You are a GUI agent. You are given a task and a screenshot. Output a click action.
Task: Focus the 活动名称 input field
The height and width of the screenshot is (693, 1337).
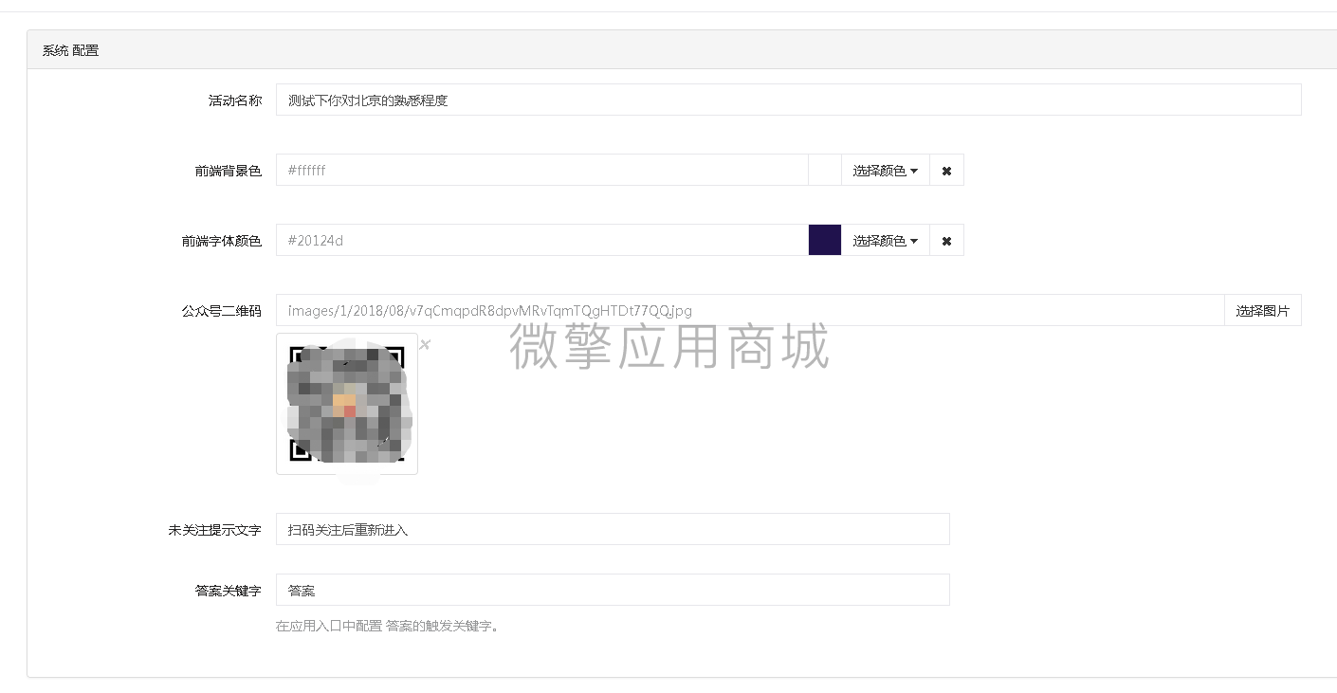789,100
